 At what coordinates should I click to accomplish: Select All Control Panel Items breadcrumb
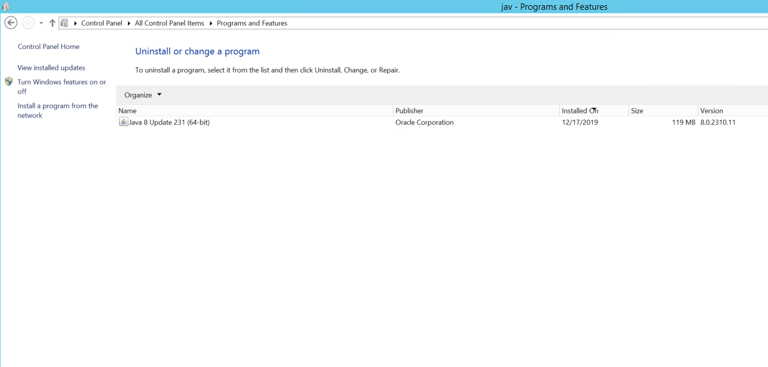pos(169,23)
